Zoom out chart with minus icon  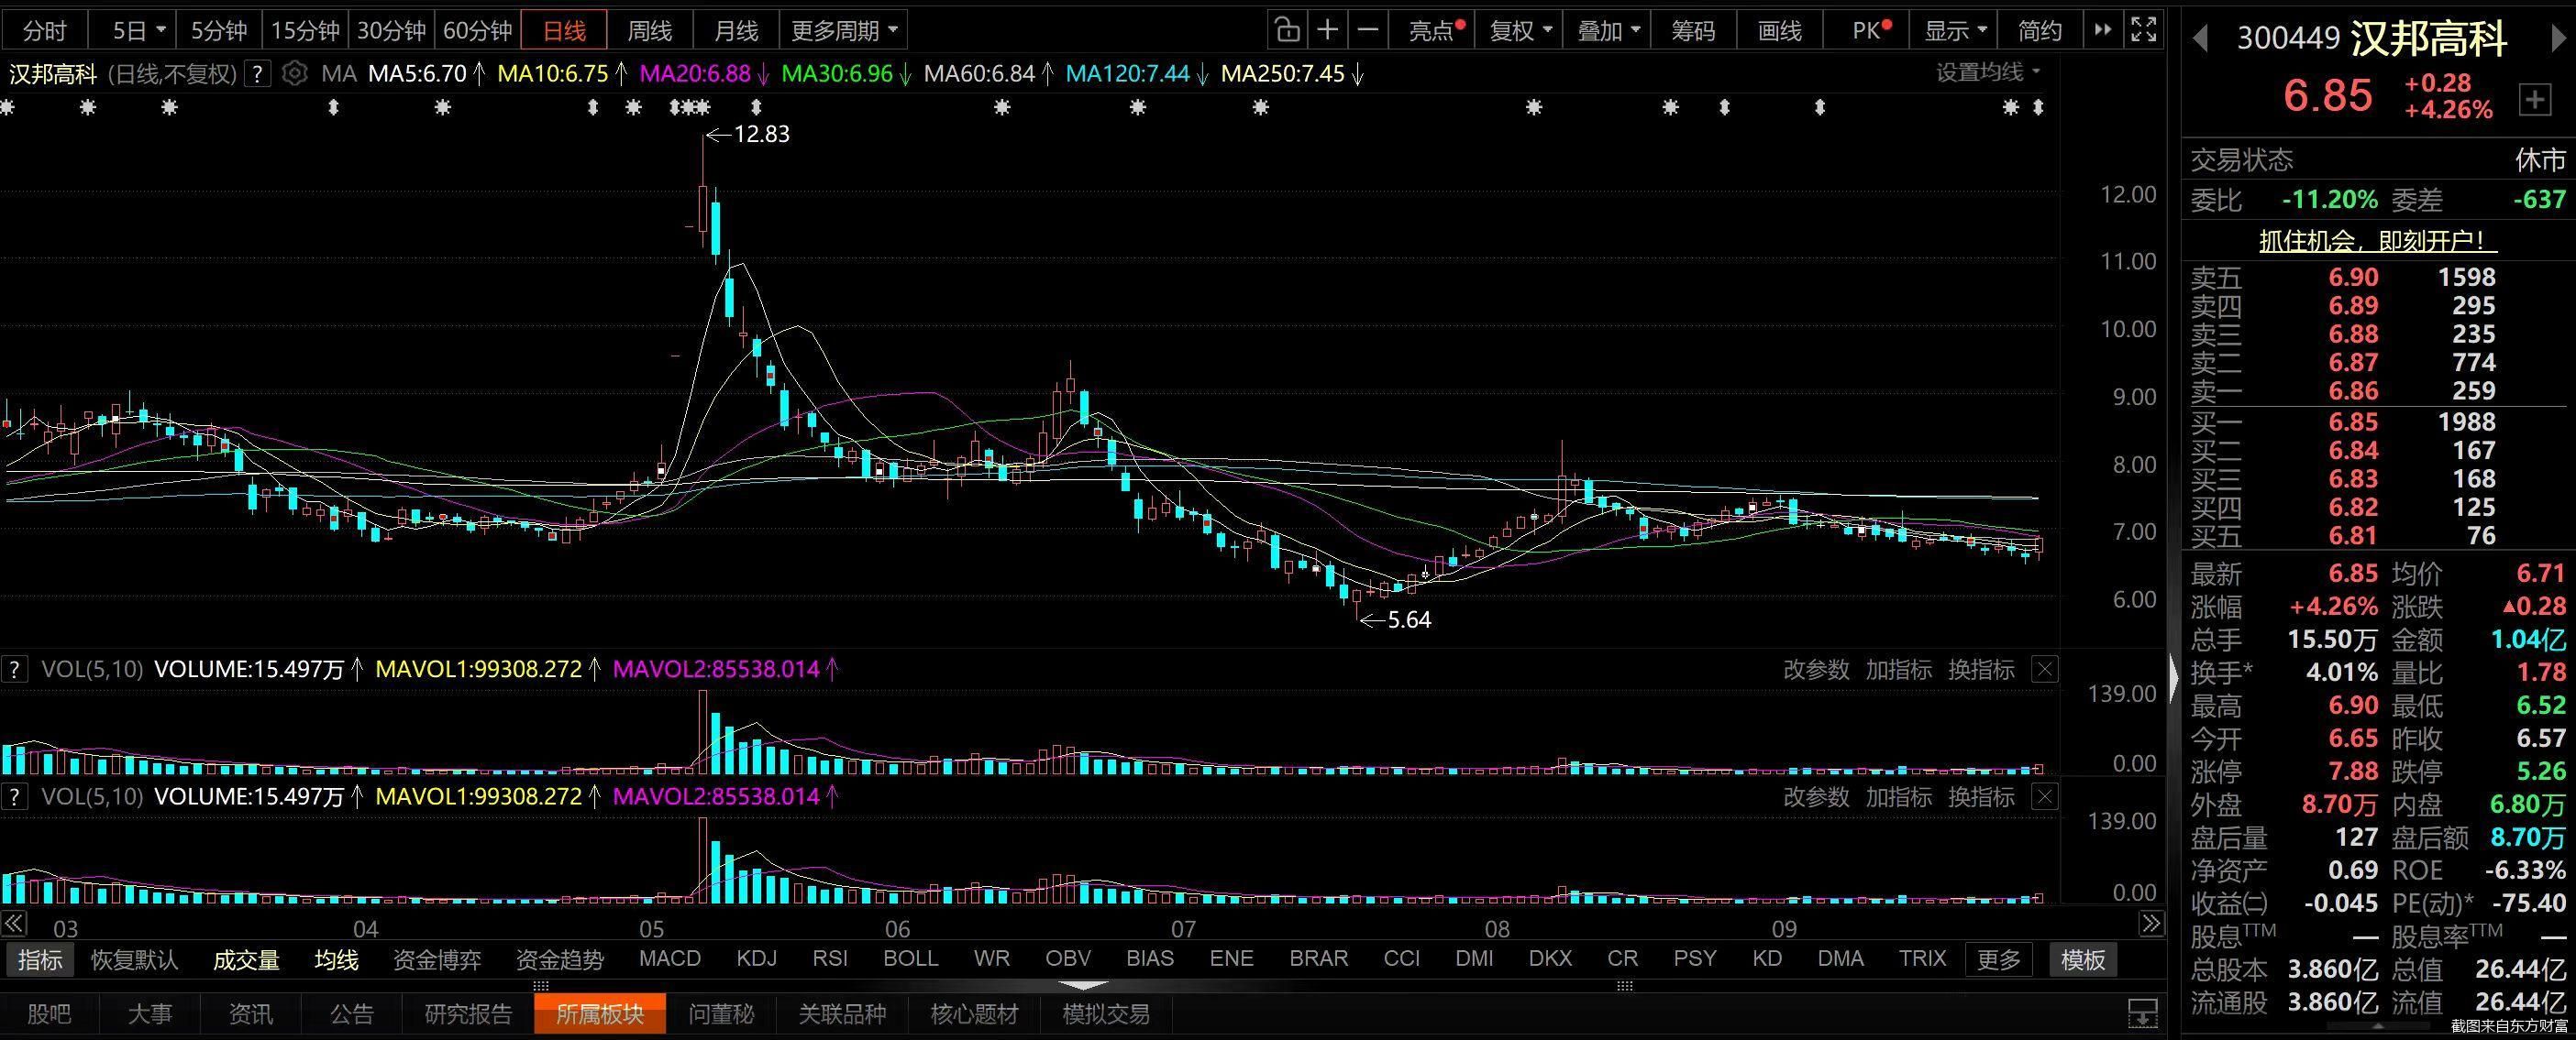coord(1368,31)
